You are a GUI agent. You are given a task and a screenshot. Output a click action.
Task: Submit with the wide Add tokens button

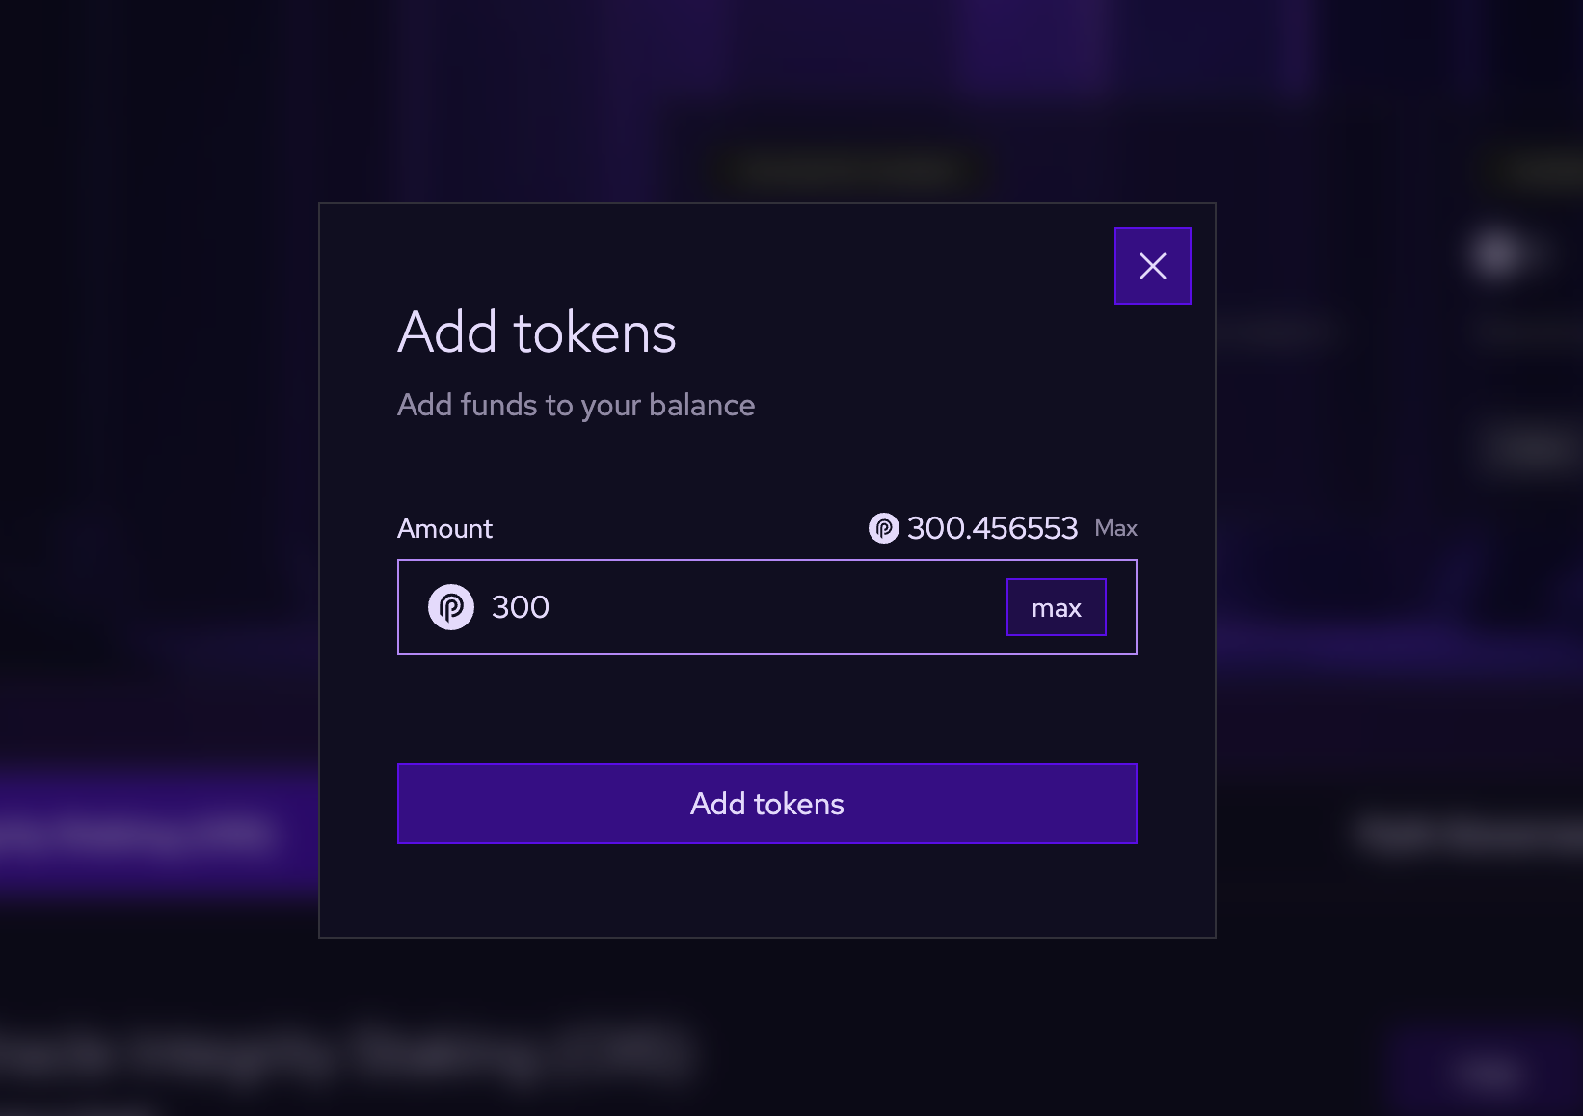(766, 804)
